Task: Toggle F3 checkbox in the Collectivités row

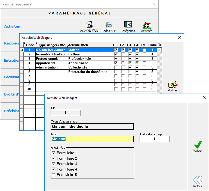Action: pyautogui.click(x=130, y=67)
